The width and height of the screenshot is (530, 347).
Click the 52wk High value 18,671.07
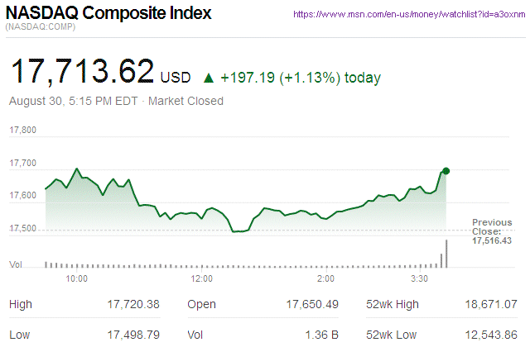(492, 304)
